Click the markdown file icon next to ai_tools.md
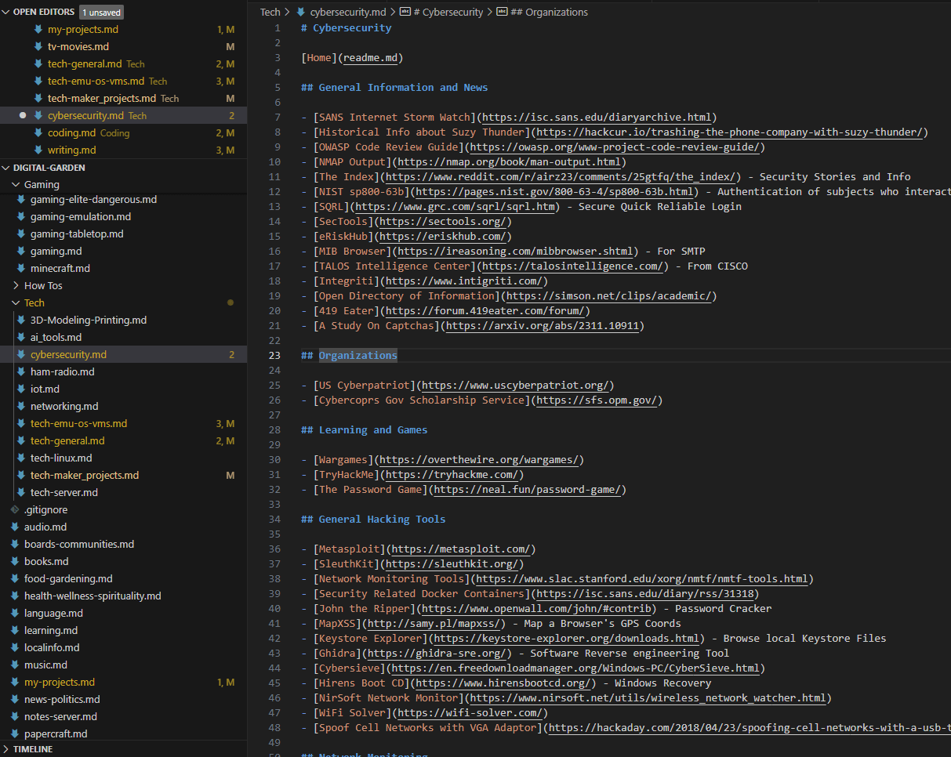Viewport: 951px width, 757px height. [21, 337]
